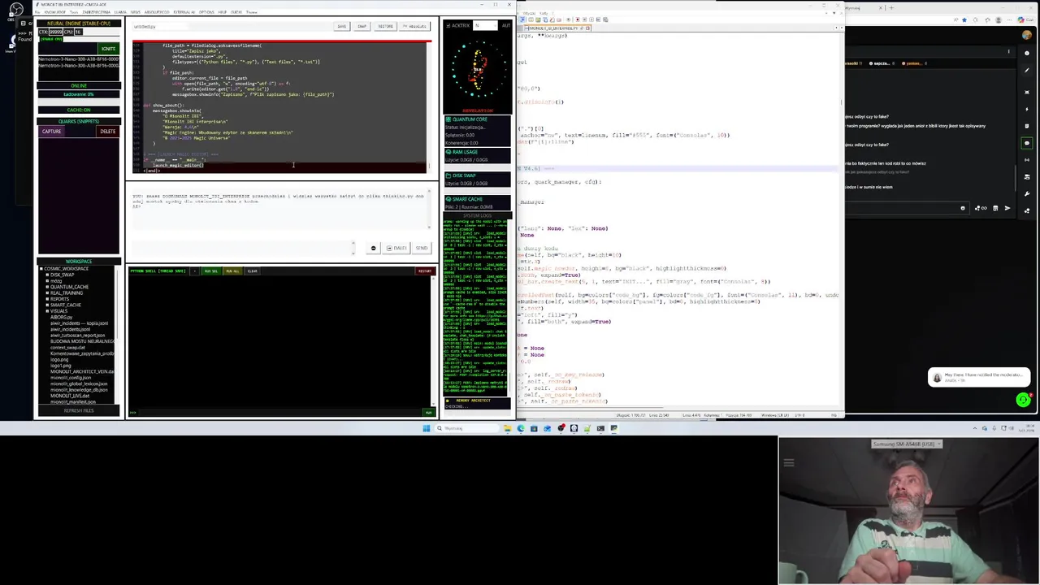
Task: Click the lightning bolt icon in browser sidebar
Action: 1027,109
